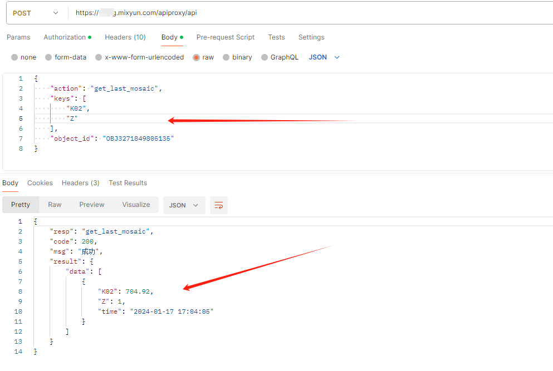Go to the Pre-request Script tab
The width and height of the screenshot is (553, 371).
pos(226,37)
